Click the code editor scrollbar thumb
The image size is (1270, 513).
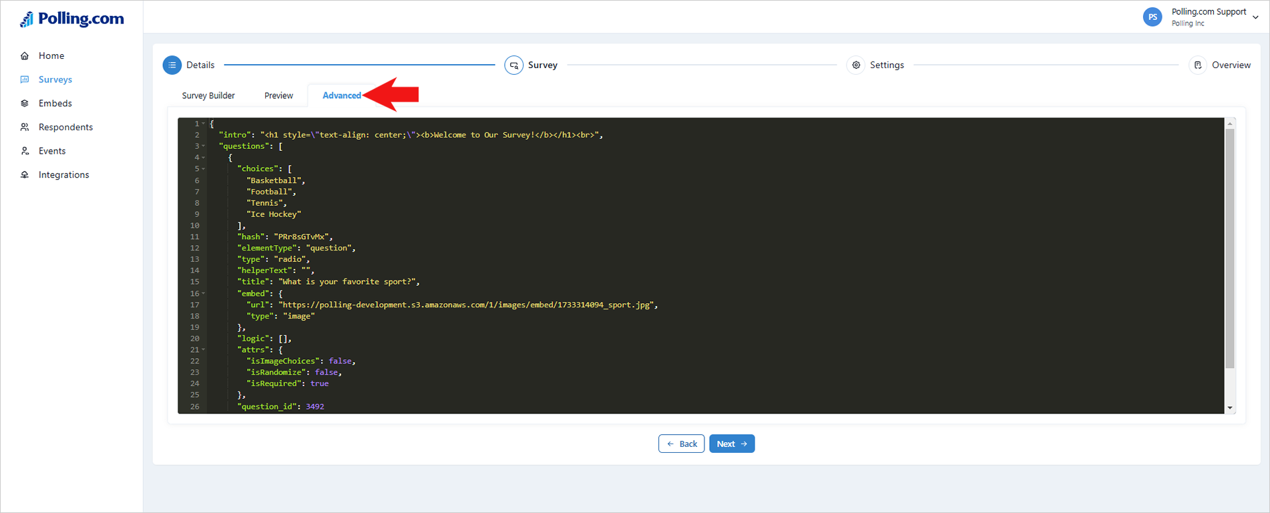pos(1230,248)
